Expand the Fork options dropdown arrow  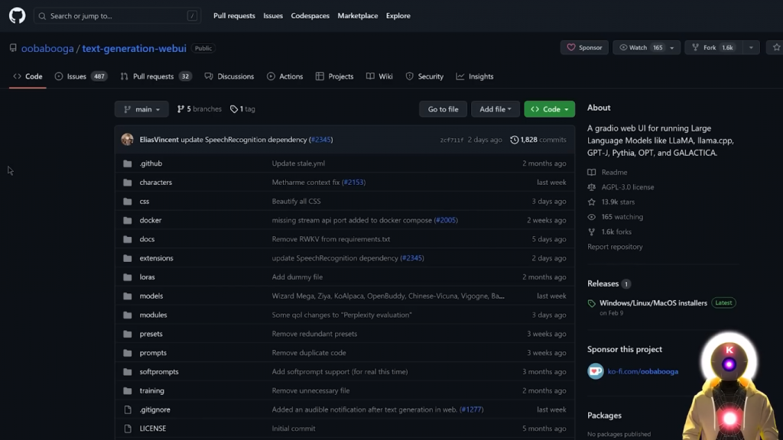(751, 47)
